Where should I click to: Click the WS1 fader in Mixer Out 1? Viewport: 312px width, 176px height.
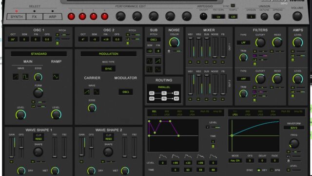coord(191,47)
